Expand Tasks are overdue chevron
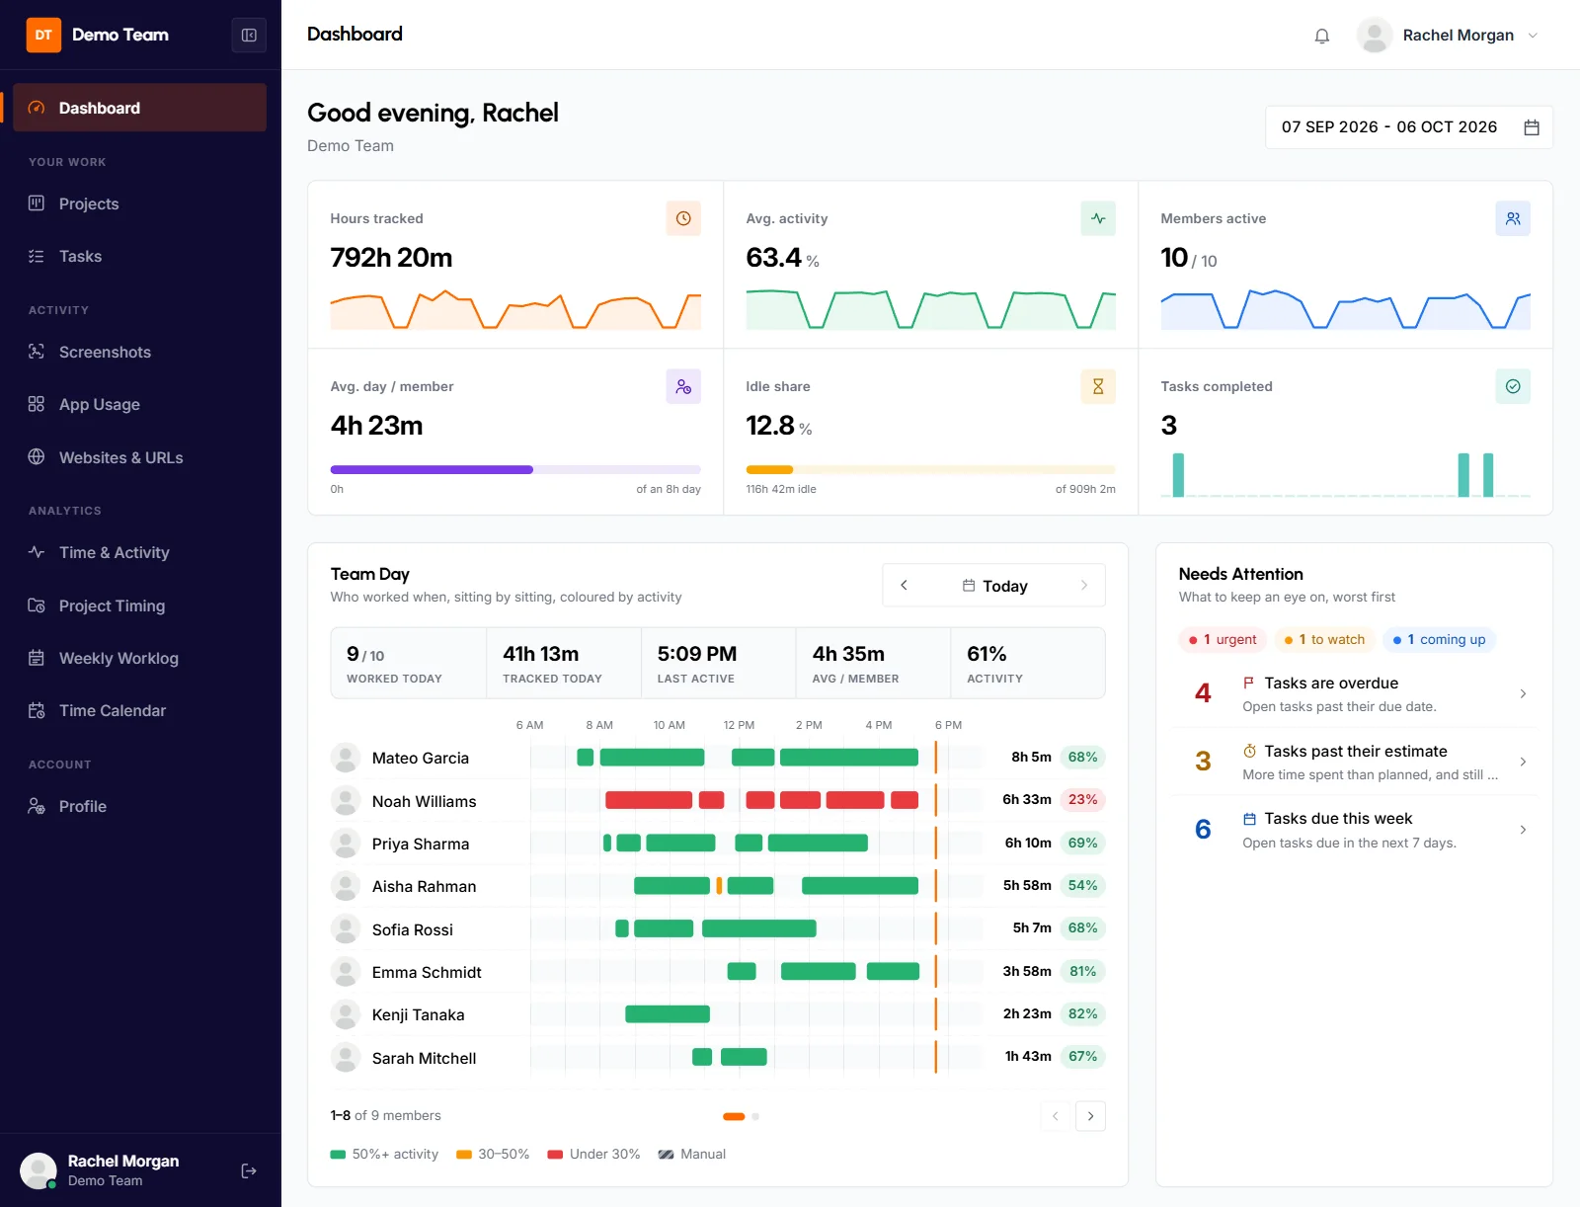 point(1523,693)
